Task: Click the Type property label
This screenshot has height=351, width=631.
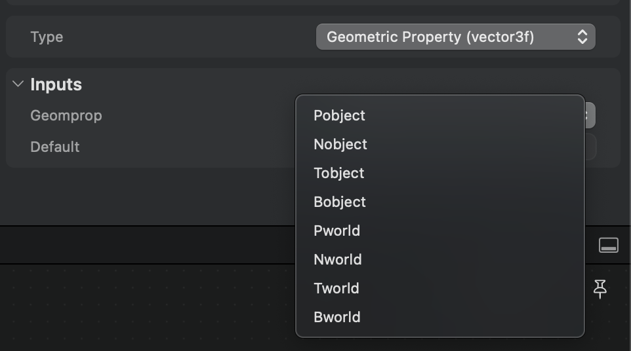Action: click(47, 37)
